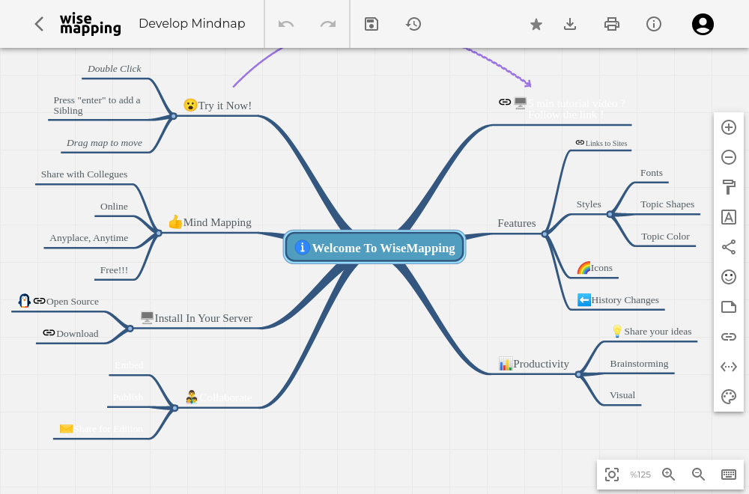Redo the last change
Viewport: 749px width, 494px height.
pos(328,24)
